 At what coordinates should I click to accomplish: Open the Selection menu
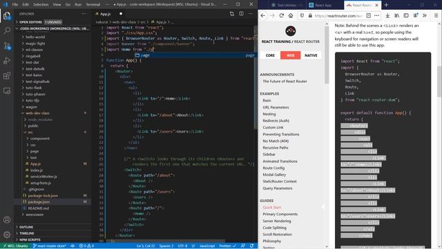click(x=41, y=5)
